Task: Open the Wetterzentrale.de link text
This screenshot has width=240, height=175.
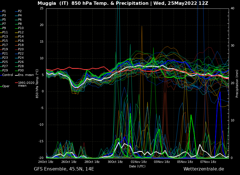Action: (204, 169)
